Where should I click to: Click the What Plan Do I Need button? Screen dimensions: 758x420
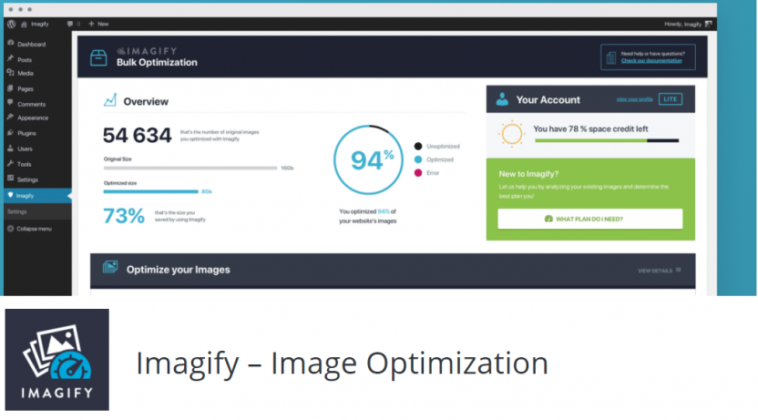[589, 219]
